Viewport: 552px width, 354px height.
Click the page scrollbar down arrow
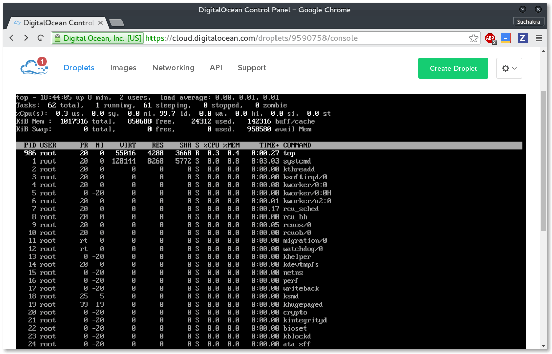coord(543,346)
